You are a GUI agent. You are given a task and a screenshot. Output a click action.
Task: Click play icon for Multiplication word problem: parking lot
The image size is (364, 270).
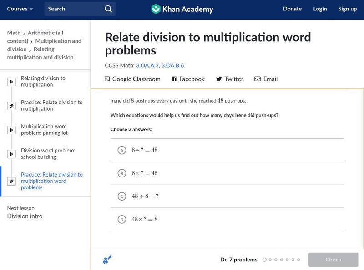[x=11, y=130]
